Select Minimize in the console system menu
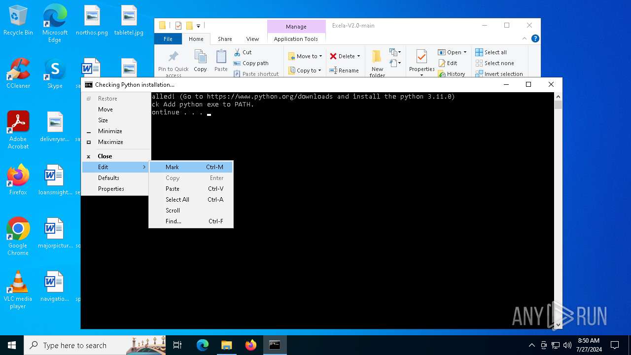Viewport: 631px width, 355px height. coord(116,131)
